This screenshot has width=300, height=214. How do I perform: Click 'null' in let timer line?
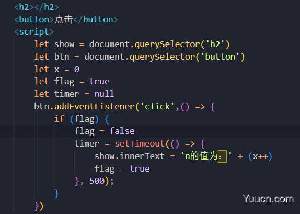(105, 94)
